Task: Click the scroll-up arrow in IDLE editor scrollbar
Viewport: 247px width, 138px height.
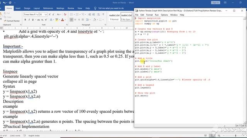Action: click(244, 18)
